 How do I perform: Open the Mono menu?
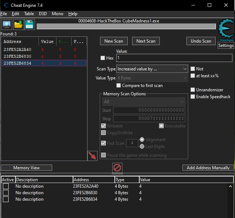58,14
